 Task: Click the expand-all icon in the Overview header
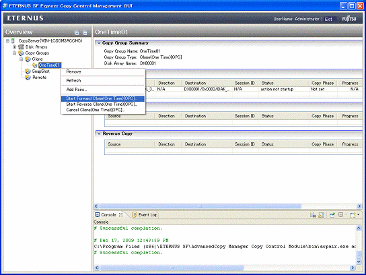[x=77, y=33]
